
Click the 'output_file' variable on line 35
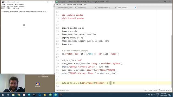tap(68, 83)
